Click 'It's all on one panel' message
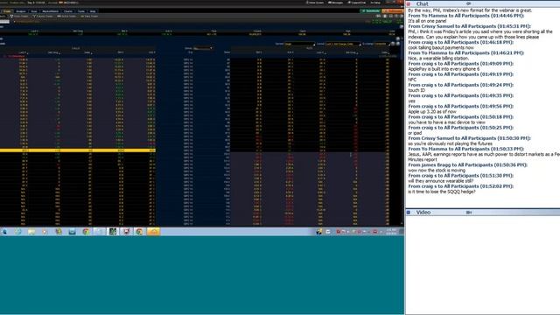This screenshot has height=315, width=560. [x=427, y=21]
